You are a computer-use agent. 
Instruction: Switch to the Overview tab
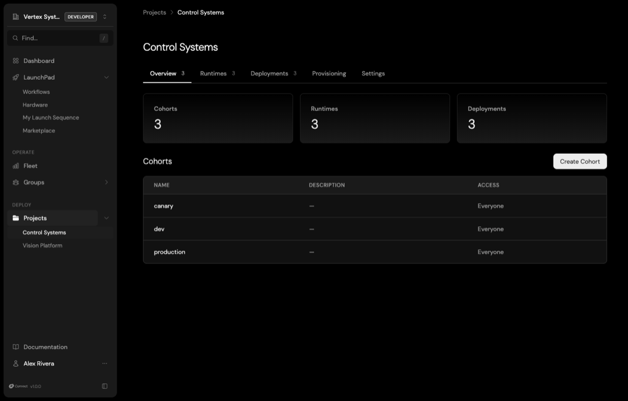point(167,74)
